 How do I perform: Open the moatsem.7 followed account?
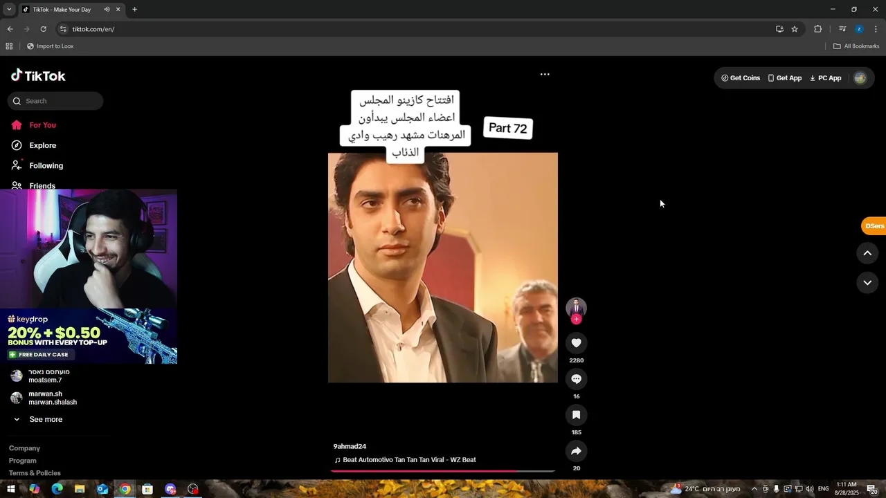pos(45,376)
